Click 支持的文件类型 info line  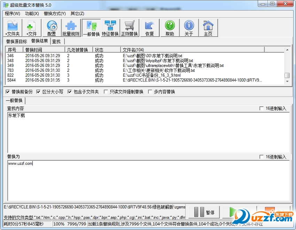click(x=94, y=217)
